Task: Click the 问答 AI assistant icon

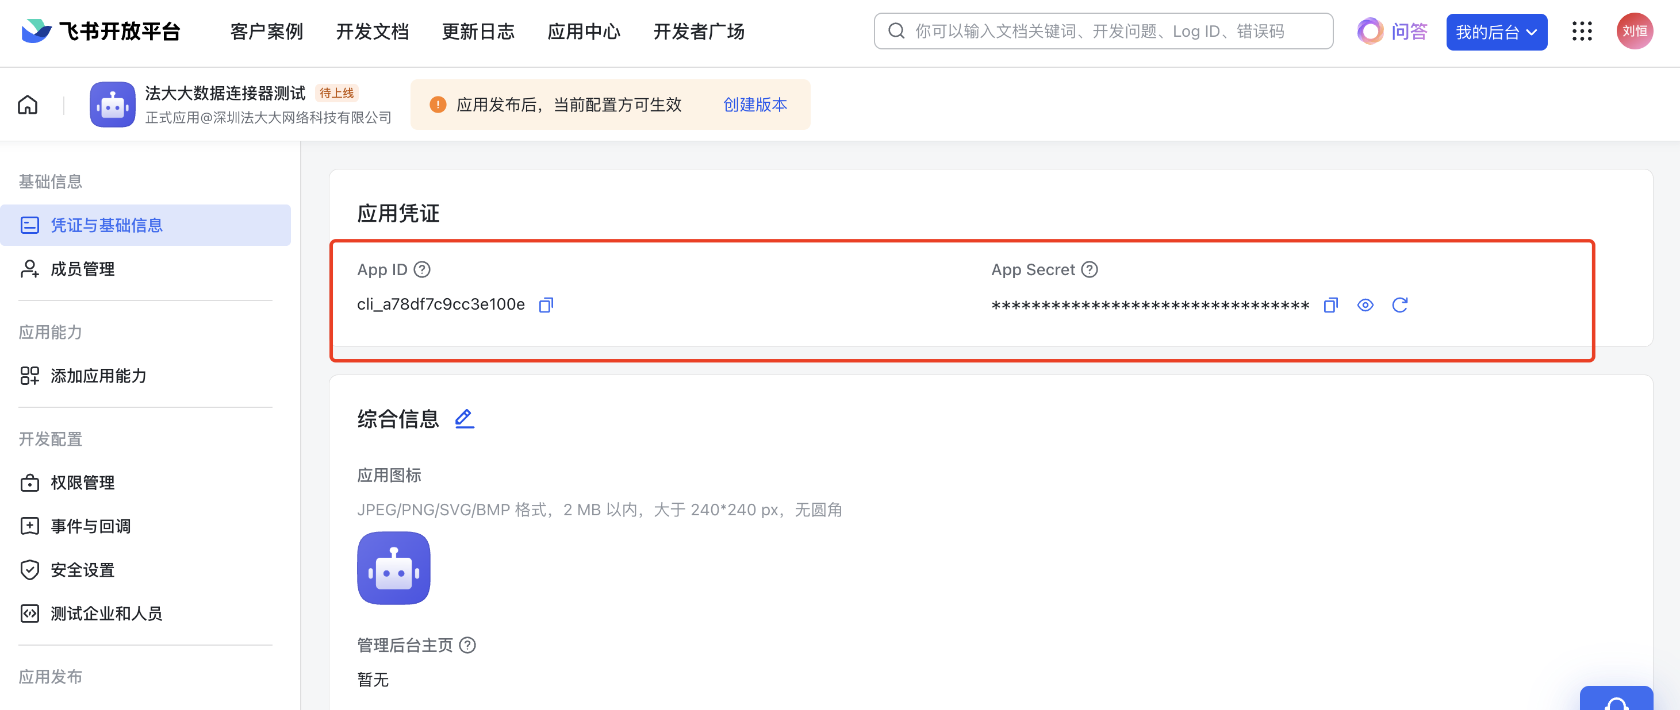Action: click(1370, 31)
